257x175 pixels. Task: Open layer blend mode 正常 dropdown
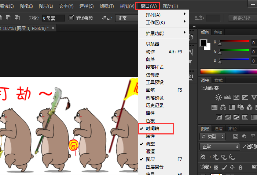click(x=220, y=147)
